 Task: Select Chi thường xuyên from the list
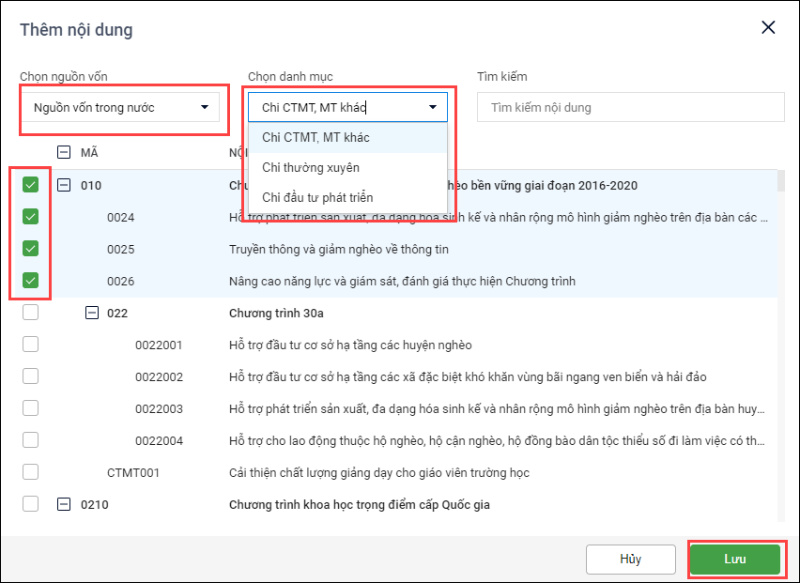pos(311,167)
